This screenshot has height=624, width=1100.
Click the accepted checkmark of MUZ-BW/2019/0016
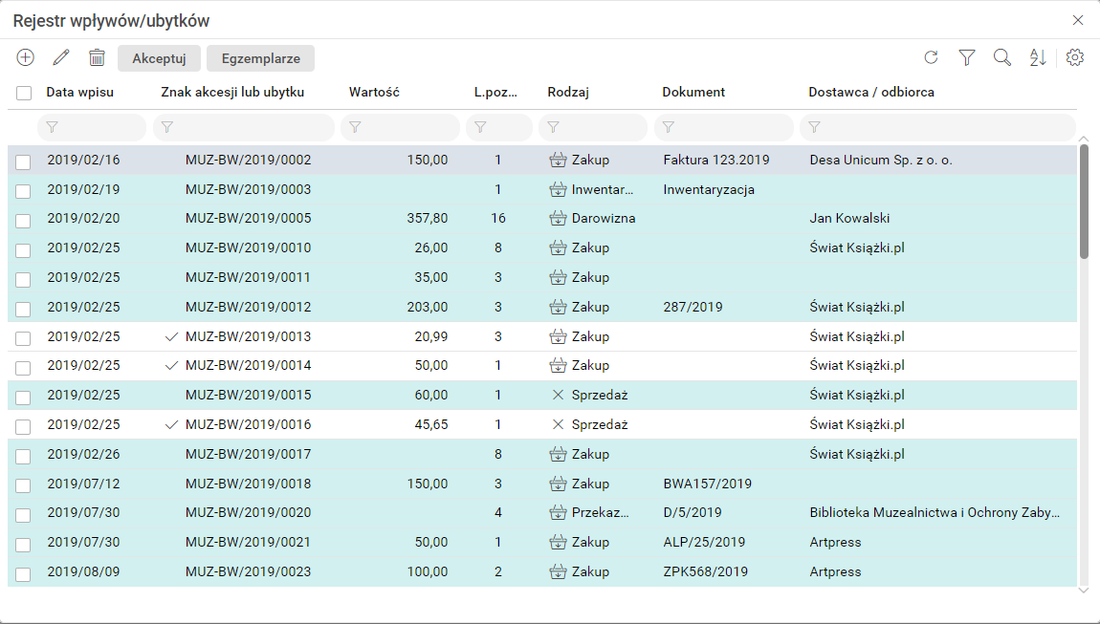(x=171, y=424)
